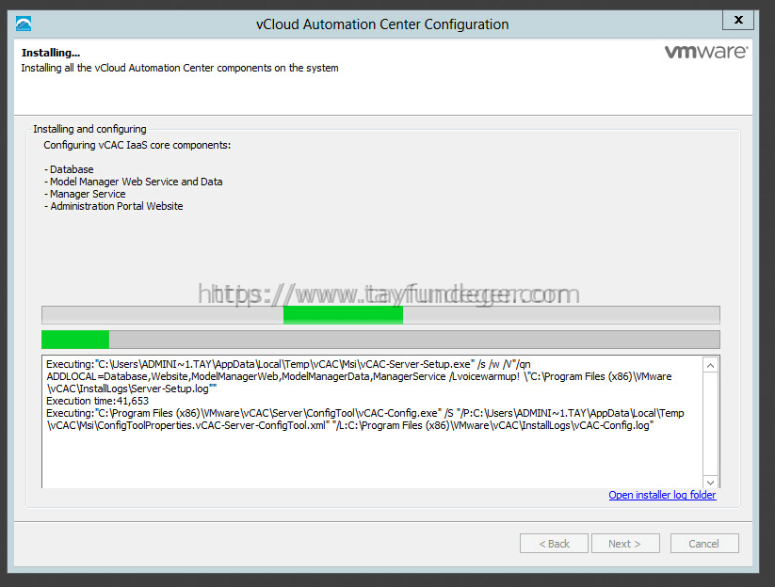Click "- Administration Portal Website" entry
Viewport: 775px width, 587px height.
pyautogui.click(x=114, y=206)
